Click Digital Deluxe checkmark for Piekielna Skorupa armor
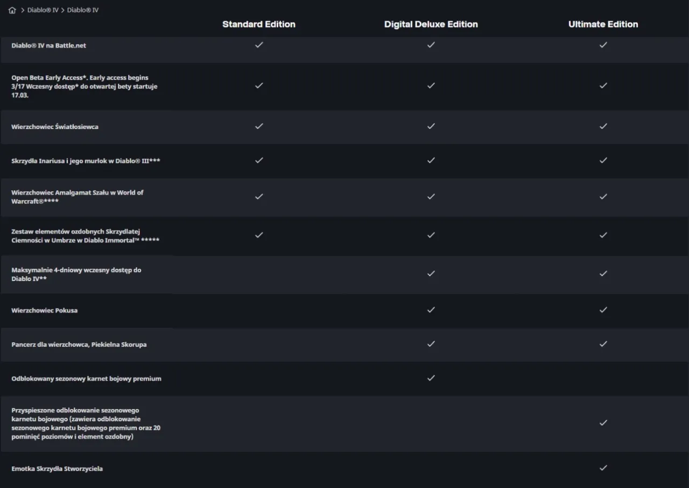Image resolution: width=689 pixels, height=488 pixels. coord(431,344)
